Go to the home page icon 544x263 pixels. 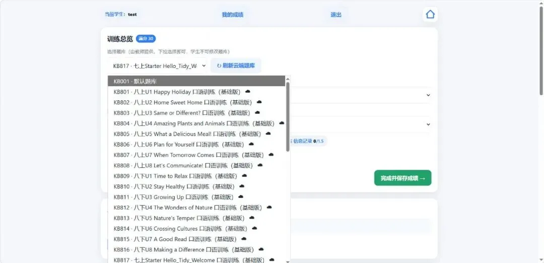[x=430, y=15]
